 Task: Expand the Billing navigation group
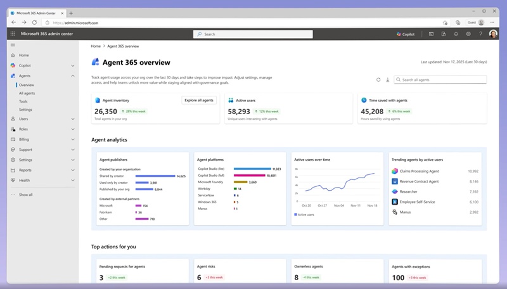tap(73, 139)
